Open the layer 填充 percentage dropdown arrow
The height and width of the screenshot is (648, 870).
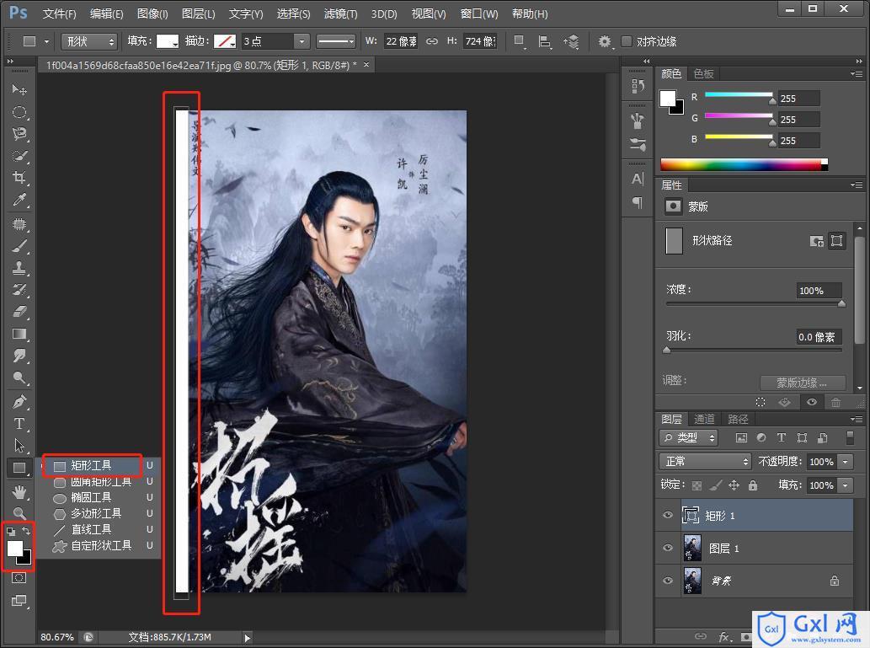click(x=845, y=485)
